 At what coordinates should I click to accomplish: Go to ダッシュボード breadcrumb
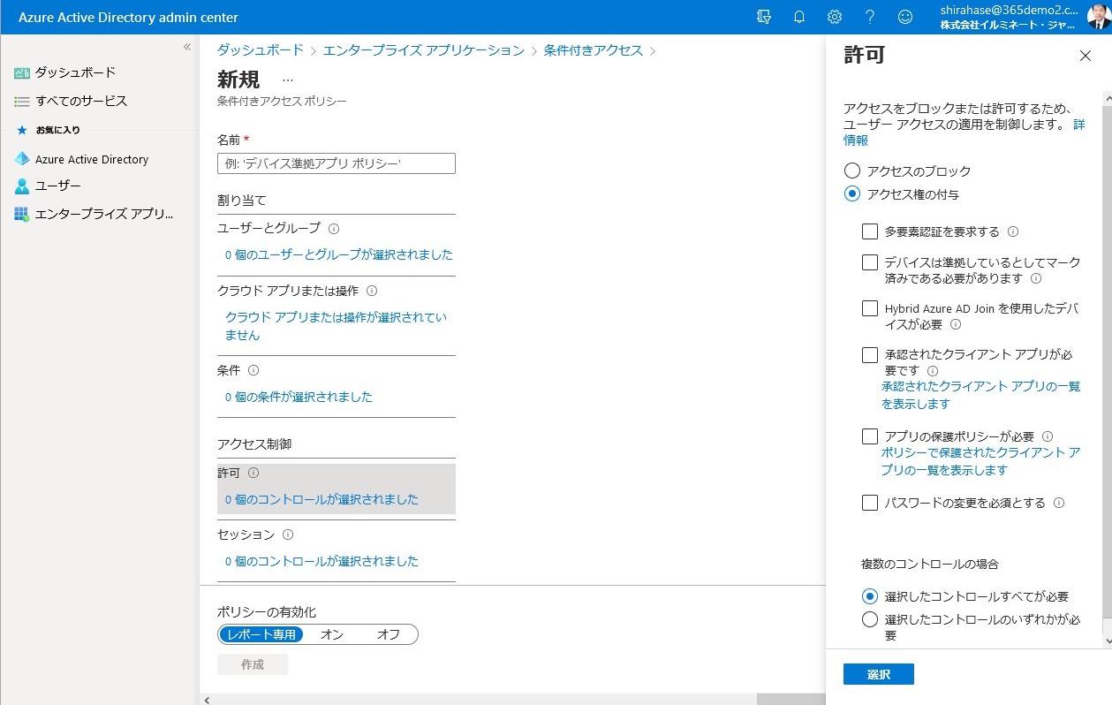click(x=261, y=50)
